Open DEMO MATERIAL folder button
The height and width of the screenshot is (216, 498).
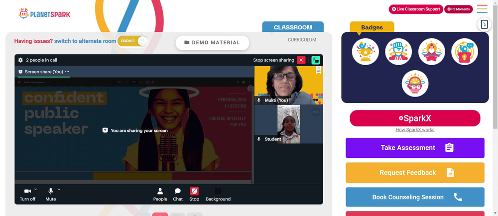point(213,43)
